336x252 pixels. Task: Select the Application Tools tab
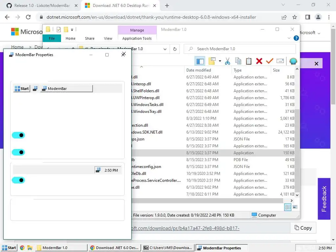coord(137,38)
